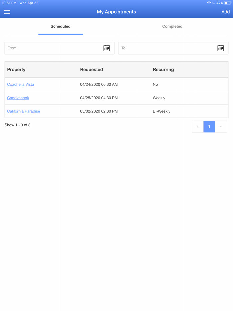Open the hamburger menu
The height and width of the screenshot is (311, 233).
click(7, 12)
